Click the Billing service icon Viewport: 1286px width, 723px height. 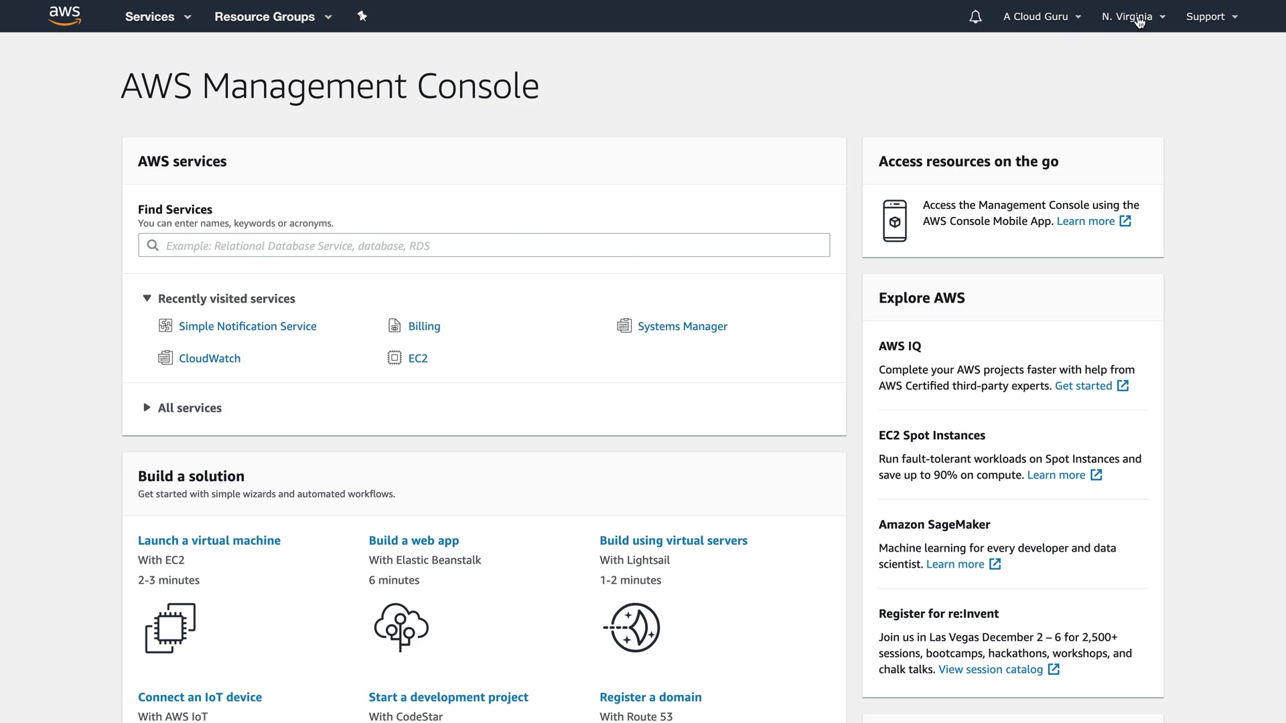click(x=395, y=326)
